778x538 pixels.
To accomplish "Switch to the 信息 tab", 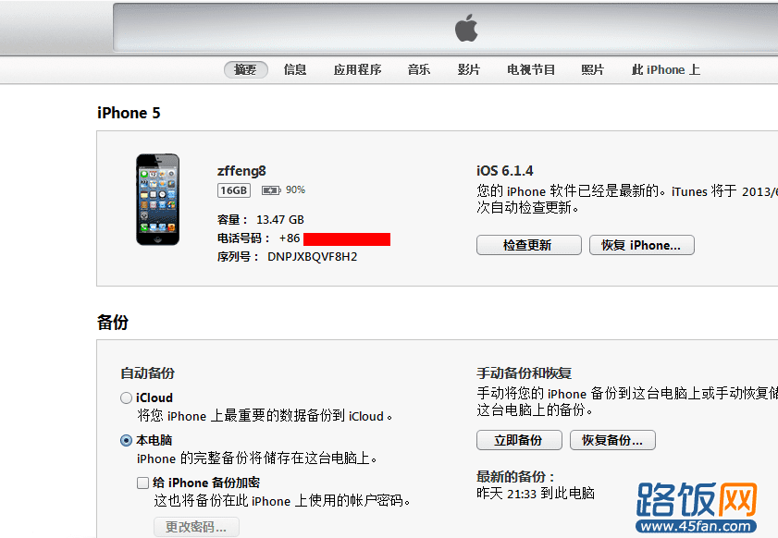I will [x=295, y=70].
